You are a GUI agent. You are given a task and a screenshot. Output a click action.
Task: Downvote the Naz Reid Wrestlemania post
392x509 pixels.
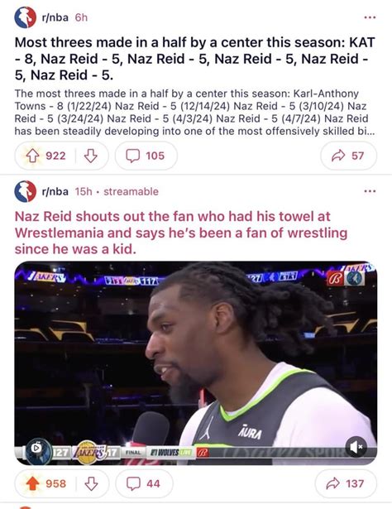tap(91, 483)
